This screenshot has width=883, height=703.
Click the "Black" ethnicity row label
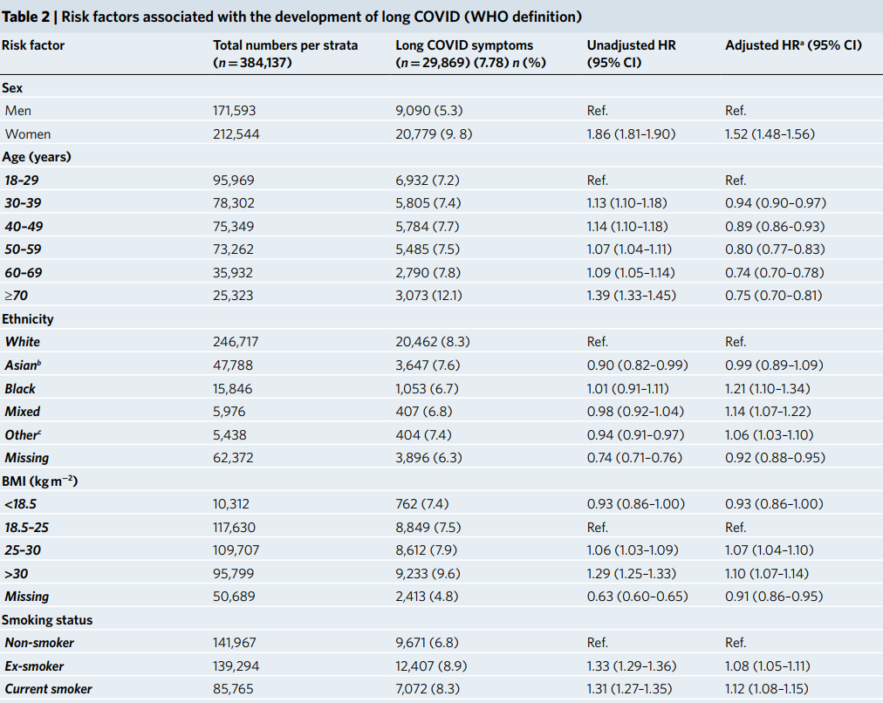20,388
